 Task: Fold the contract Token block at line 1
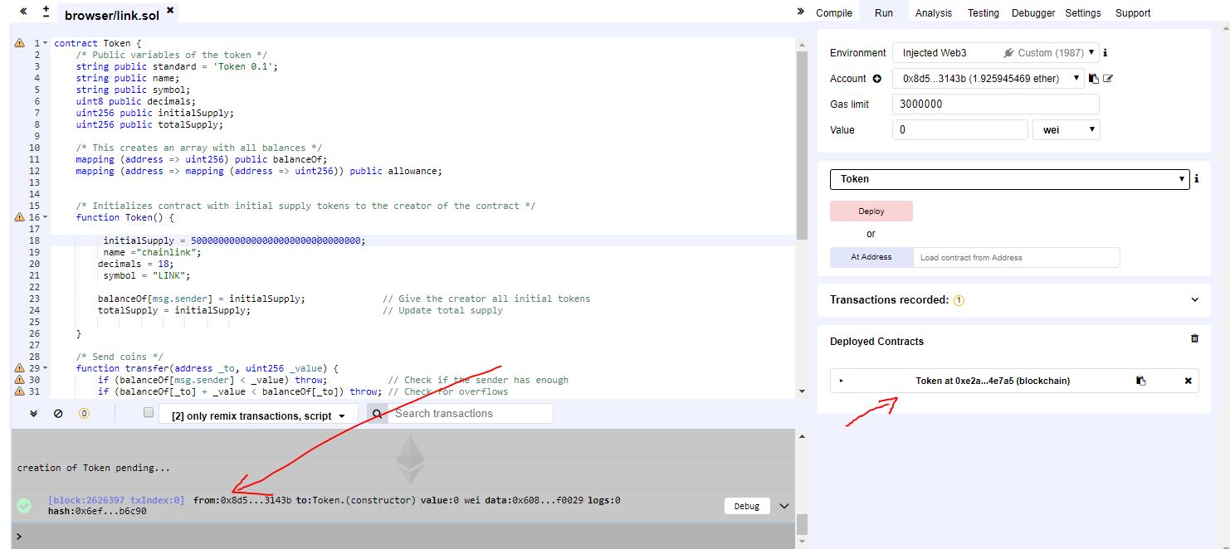(45, 43)
